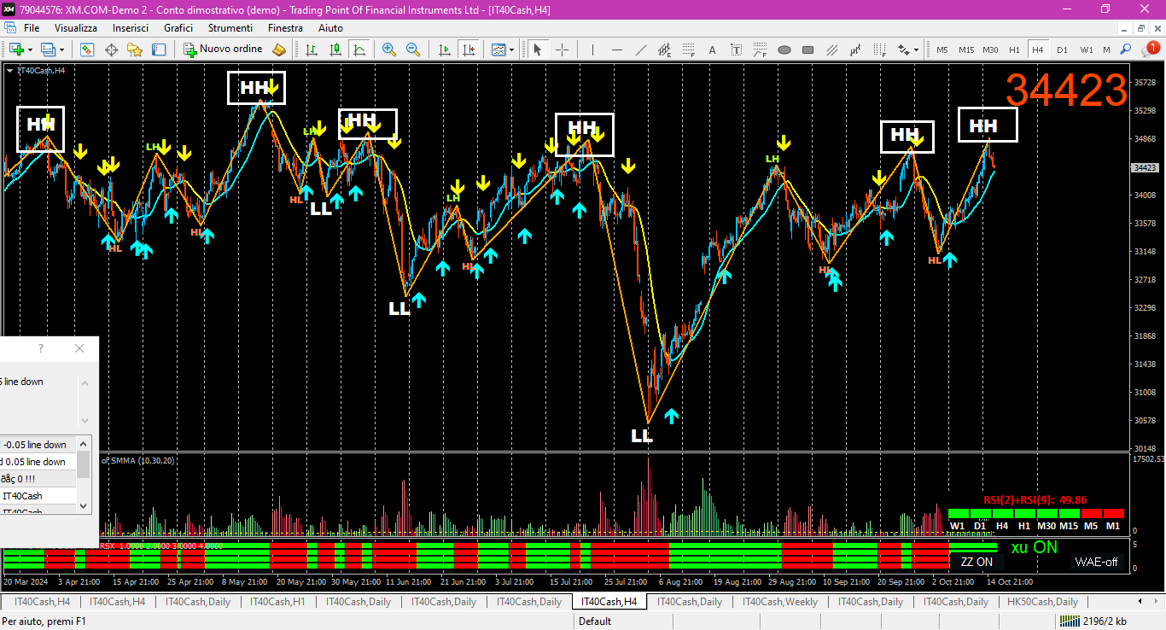Switch to the IT40Cash,H1 chart tab
Image resolution: width=1166 pixels, height=630 pixels.
point(277,602)
